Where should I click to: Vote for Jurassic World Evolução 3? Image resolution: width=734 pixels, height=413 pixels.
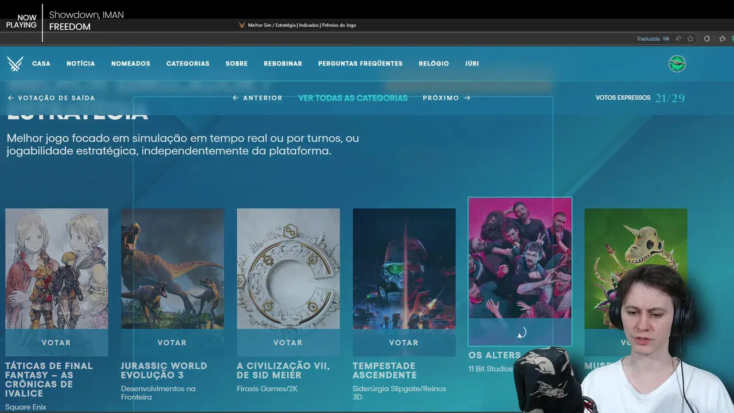pos(172,342)
